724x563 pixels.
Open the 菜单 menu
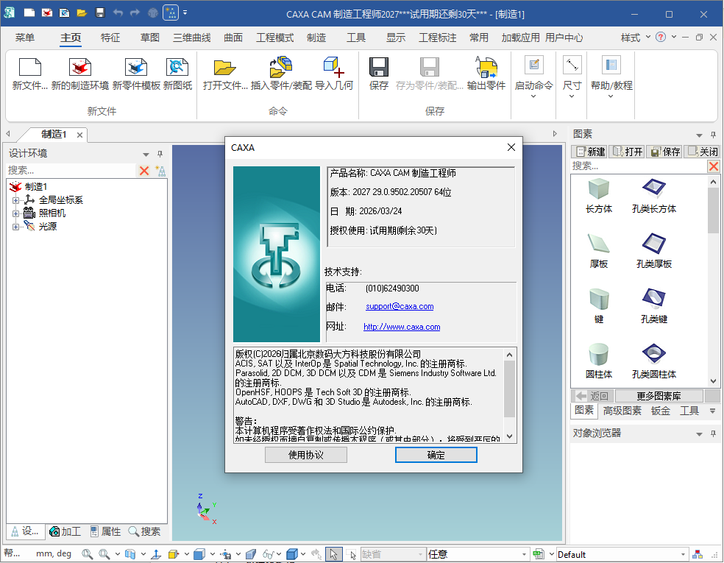[24, 38]
